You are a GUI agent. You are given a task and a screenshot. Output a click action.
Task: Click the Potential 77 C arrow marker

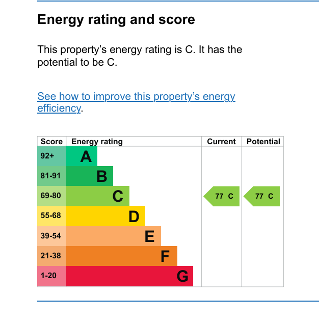262,196
